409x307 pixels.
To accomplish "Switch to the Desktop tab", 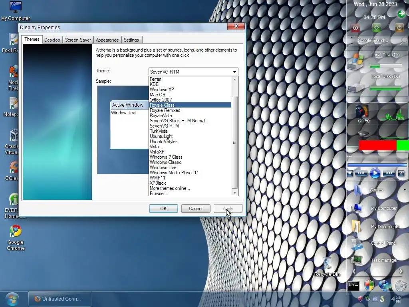I will tap(52, 40).
